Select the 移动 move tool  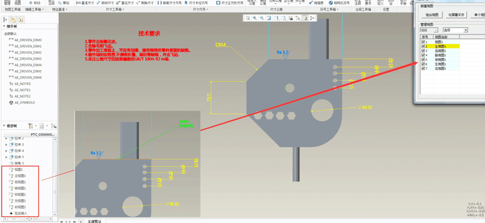click(35, 3)
